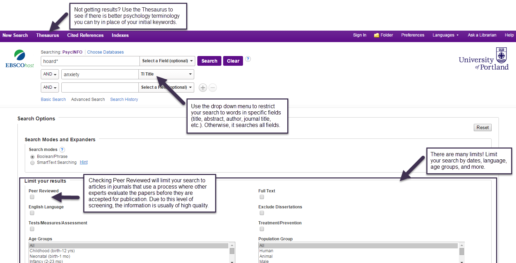Select All in Population Group list
Image resolution: width=516 pixels, height=263 pixels.
[358, 246]
